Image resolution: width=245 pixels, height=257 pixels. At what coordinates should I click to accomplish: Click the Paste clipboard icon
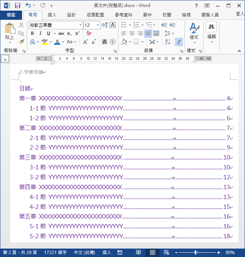pos(10,28)
